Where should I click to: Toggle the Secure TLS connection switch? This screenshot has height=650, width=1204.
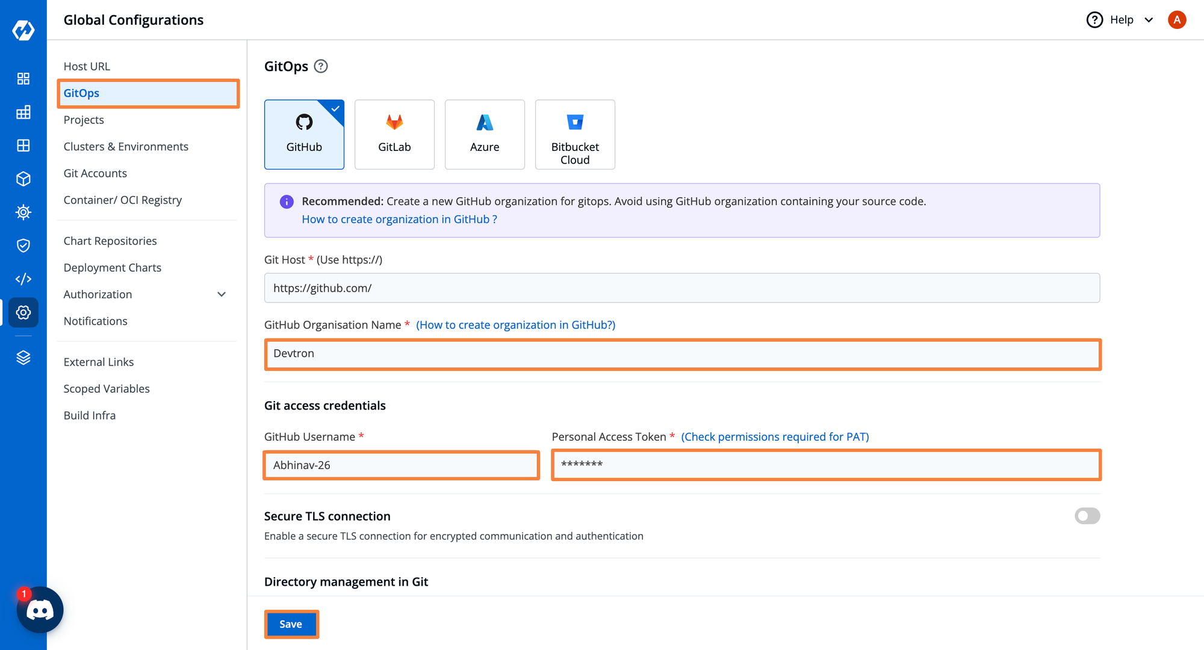click(1087, 515)
